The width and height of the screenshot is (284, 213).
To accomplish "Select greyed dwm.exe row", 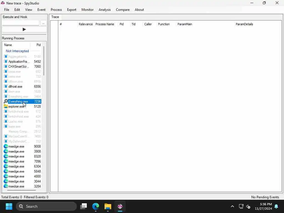I will [22, 92].
